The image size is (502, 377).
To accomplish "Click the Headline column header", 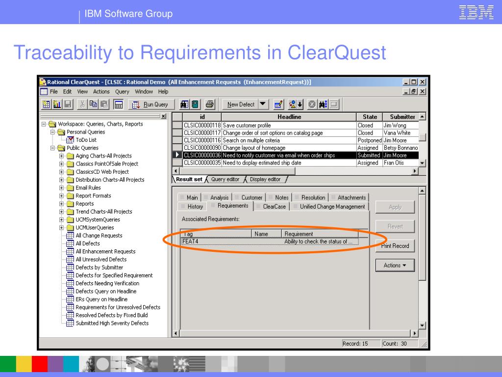I will tap(289, 117).
